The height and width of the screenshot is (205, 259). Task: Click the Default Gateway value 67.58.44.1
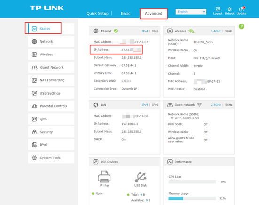pyautogui.click(x=129, y=65)
